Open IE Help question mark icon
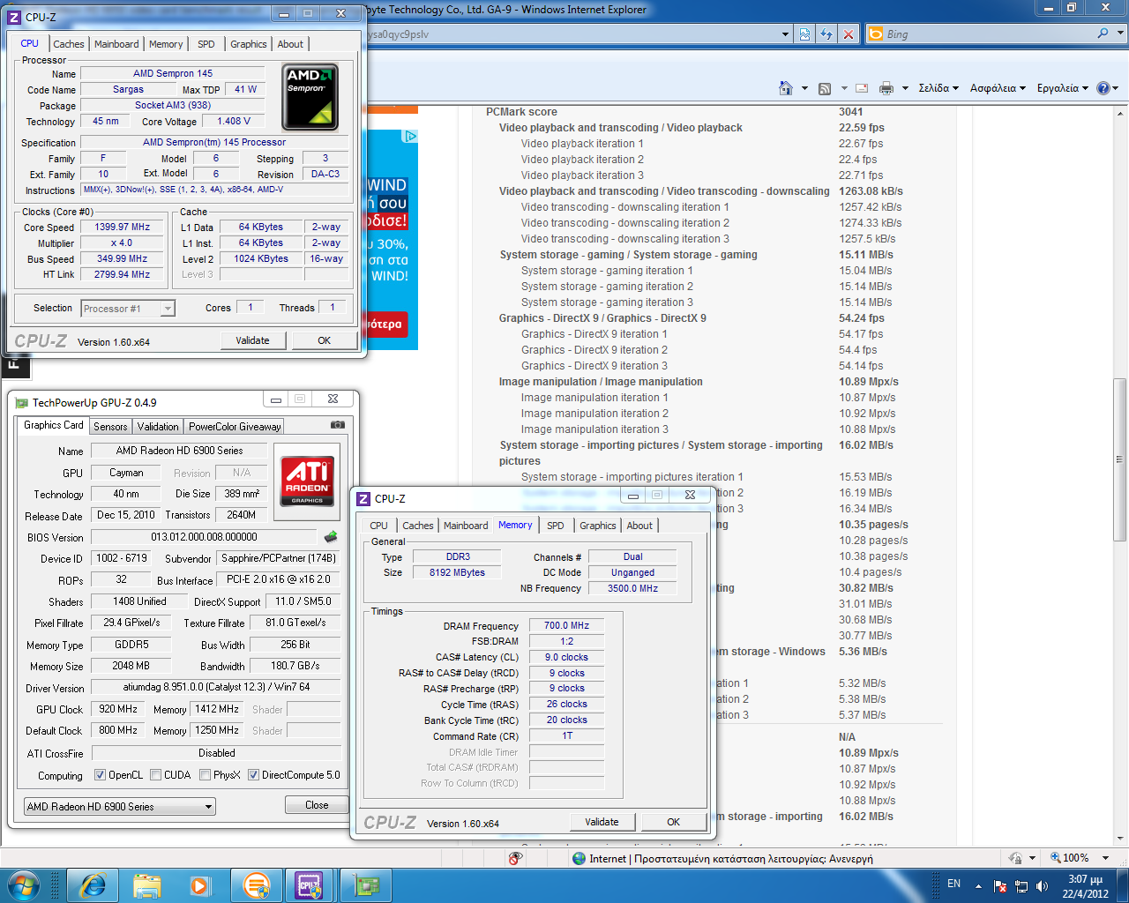Screen dimensions: 1129x903 click(x=1103, y=88)
